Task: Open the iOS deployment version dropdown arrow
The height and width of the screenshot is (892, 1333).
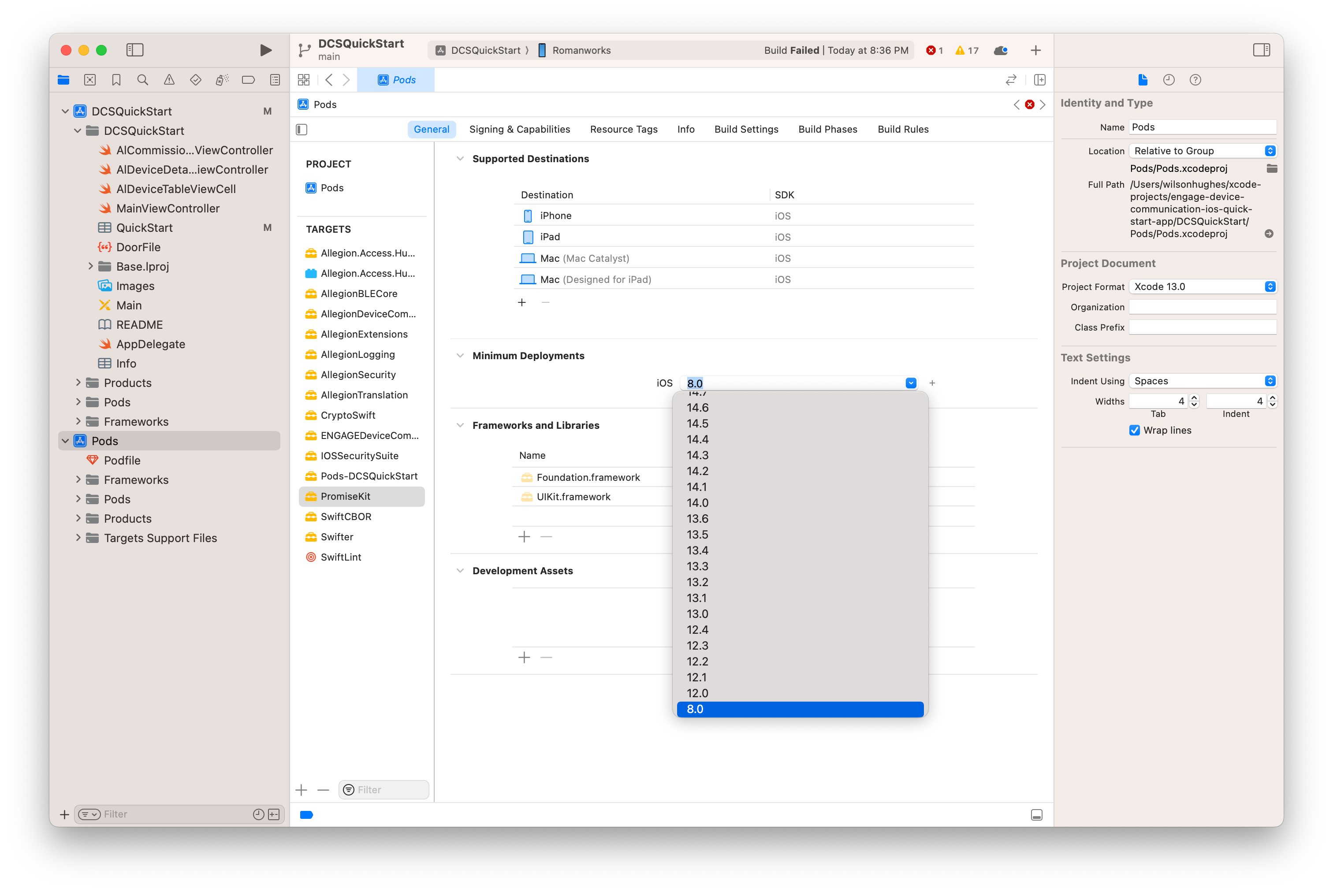Action: 911,383
